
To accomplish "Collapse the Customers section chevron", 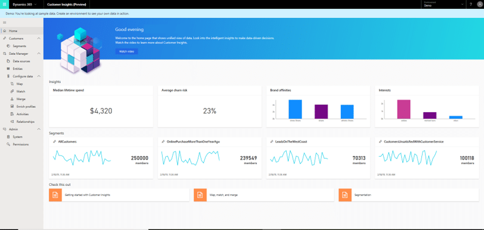I will coord(39,38).
